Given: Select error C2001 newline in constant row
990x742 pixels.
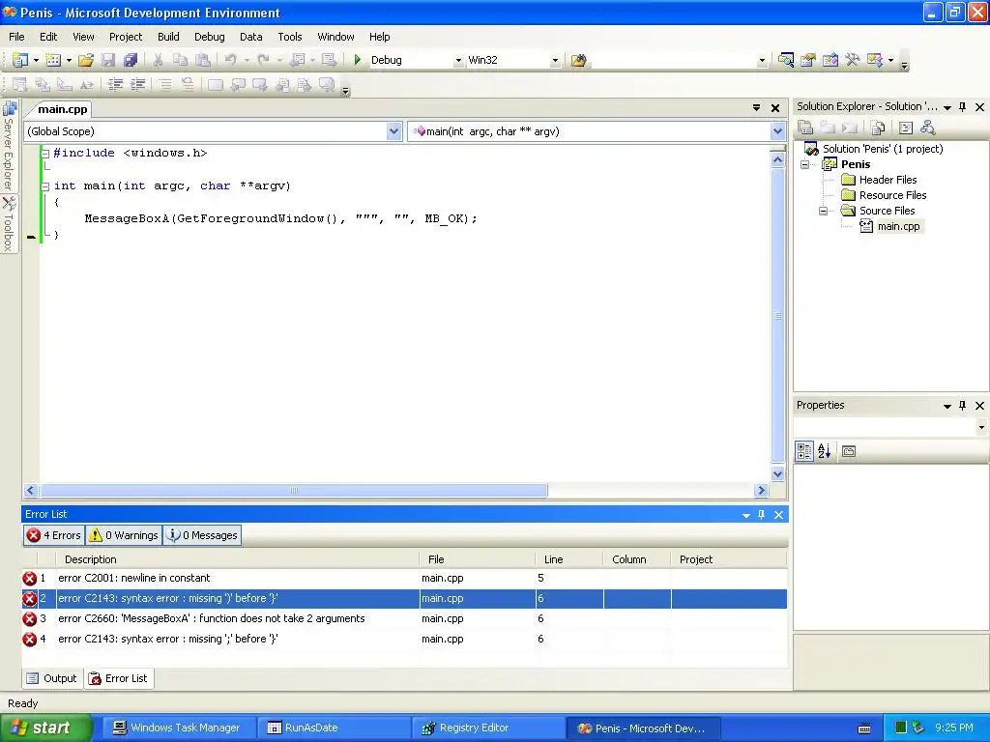Looking at the screenshot, I should pos(404,578).
